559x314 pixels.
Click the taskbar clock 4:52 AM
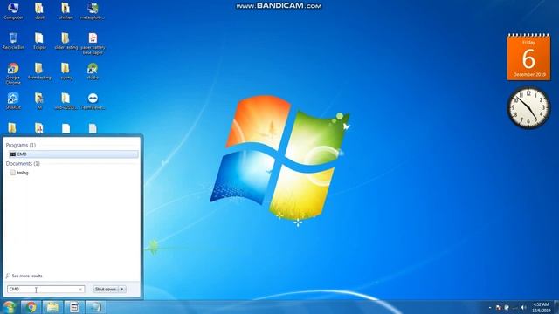click(541, 307)
